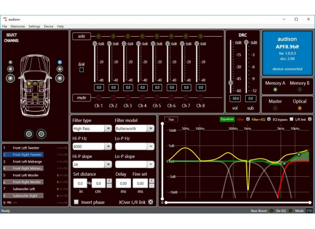This screenshot has height=229, width=315.
Task: Toggle solo indicator for Ch 5
Action: pos(157,37)
